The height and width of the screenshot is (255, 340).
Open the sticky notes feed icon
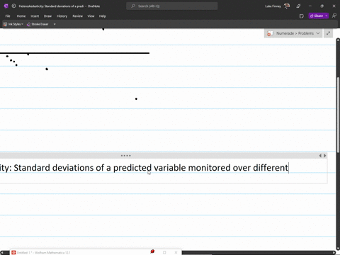(x=302, y=16)
